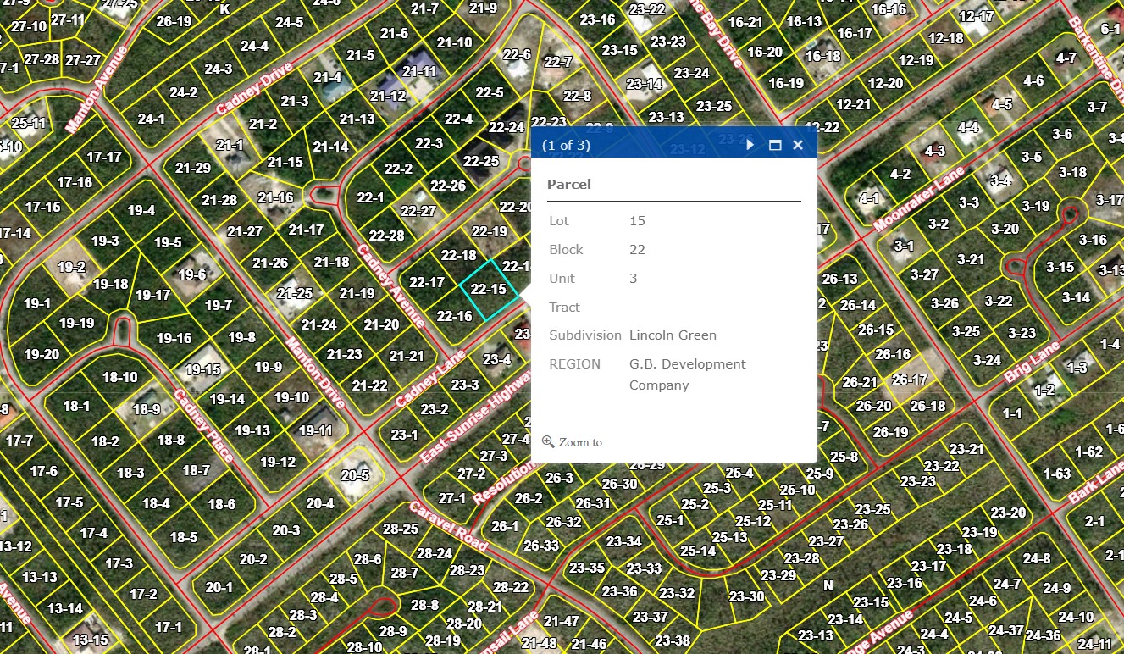This screenshot has width=1124, height=654.
Task: Click parcel 19-15 on the map
Action: [x=202, y=369]
